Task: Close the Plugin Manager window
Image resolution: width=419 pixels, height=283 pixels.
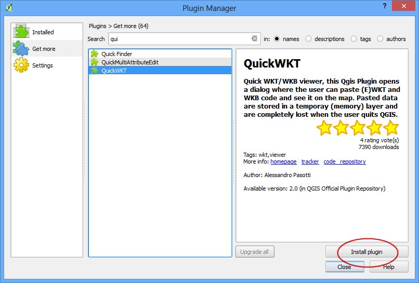Action: tap(404, 6)
